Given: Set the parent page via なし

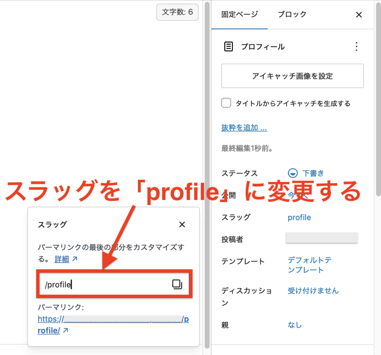Looking at the screenshot, I should tap(294, 325).
